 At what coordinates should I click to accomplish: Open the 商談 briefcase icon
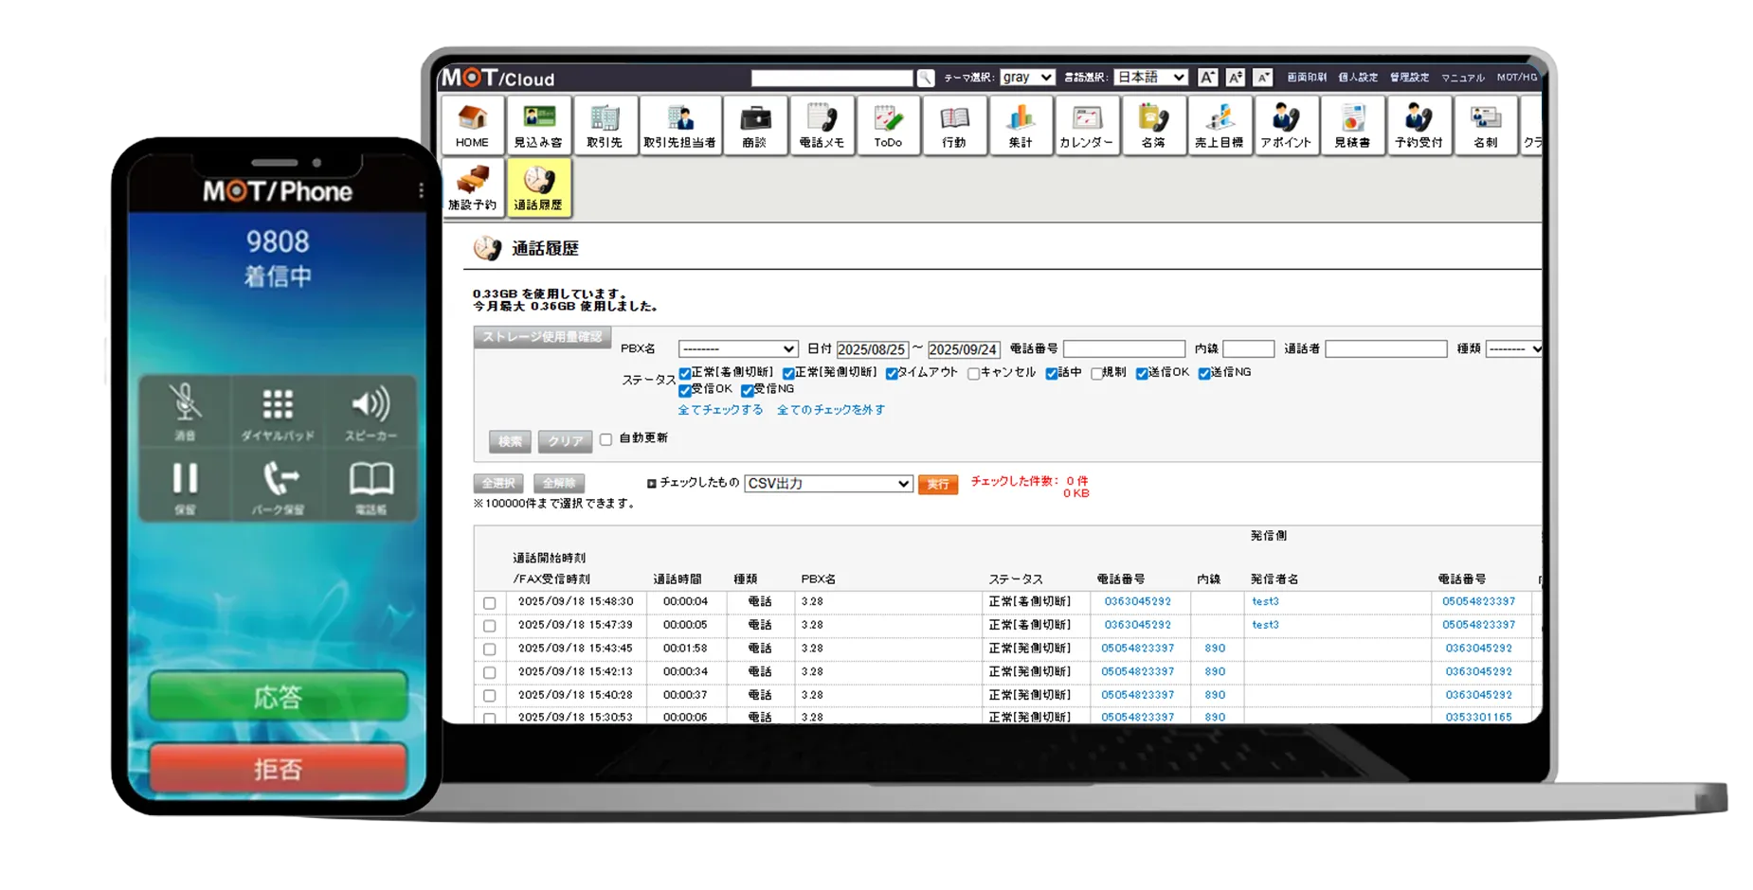754,125
